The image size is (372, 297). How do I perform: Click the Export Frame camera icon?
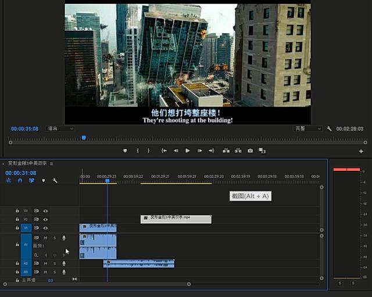click(250, 151)
